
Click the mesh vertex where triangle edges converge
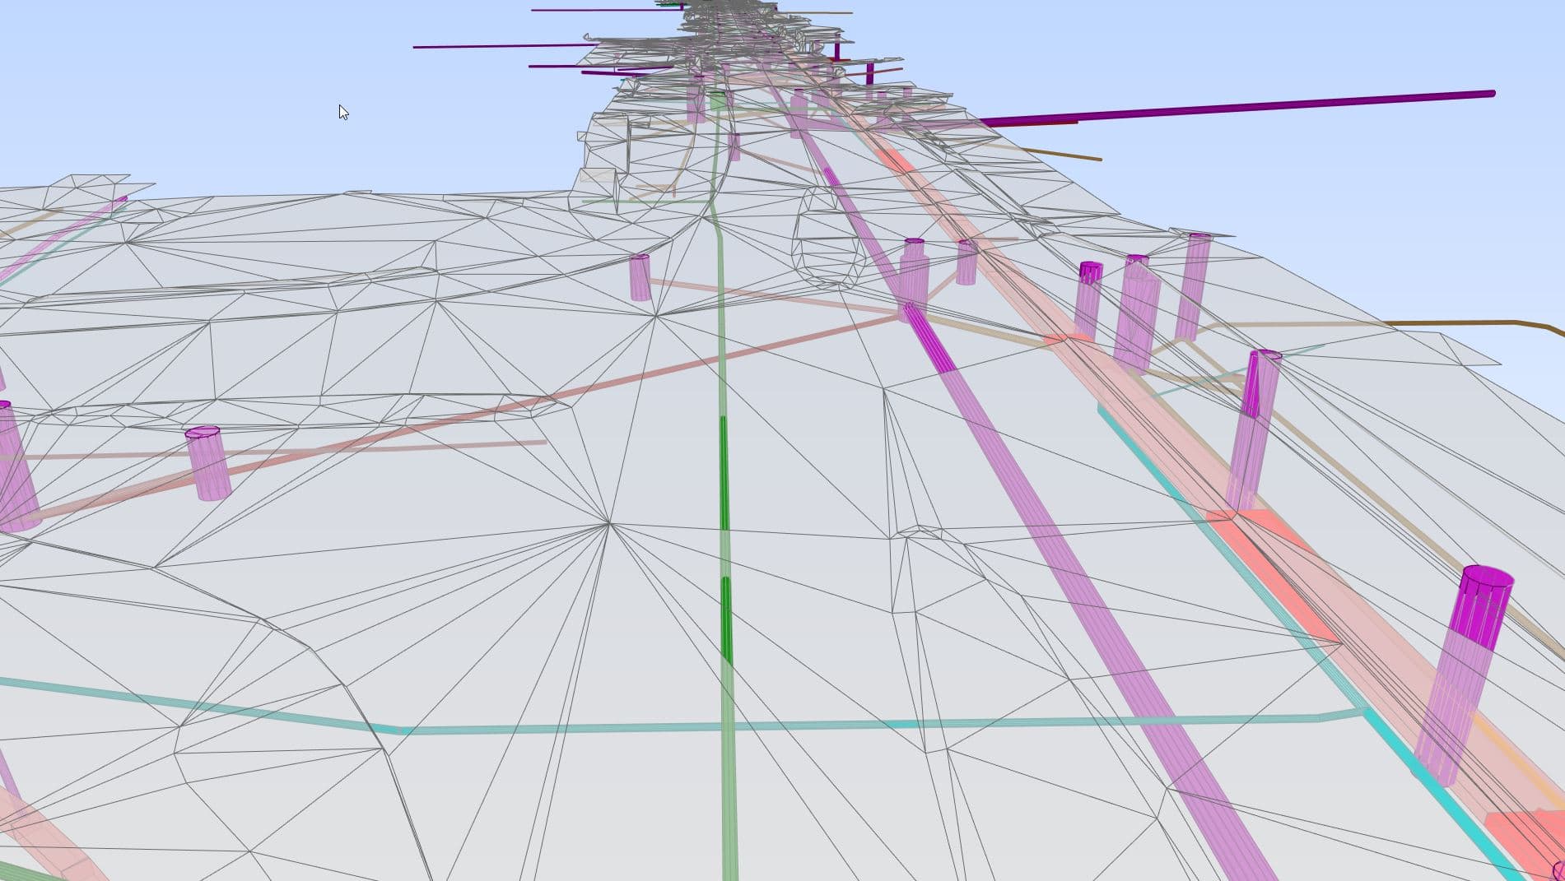click(609, 522)
